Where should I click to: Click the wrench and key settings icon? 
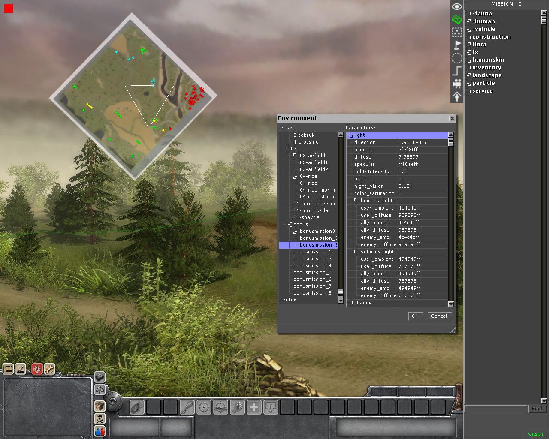tap(49, 369)
